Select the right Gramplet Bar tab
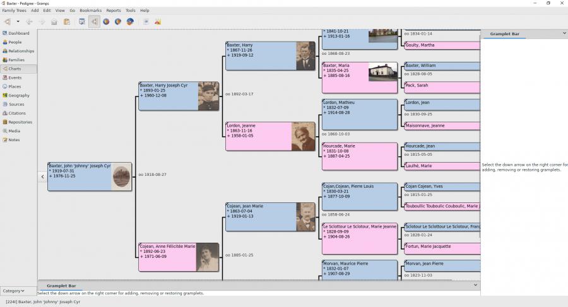This screenshot has height=307, width=568. click(504, 33)
